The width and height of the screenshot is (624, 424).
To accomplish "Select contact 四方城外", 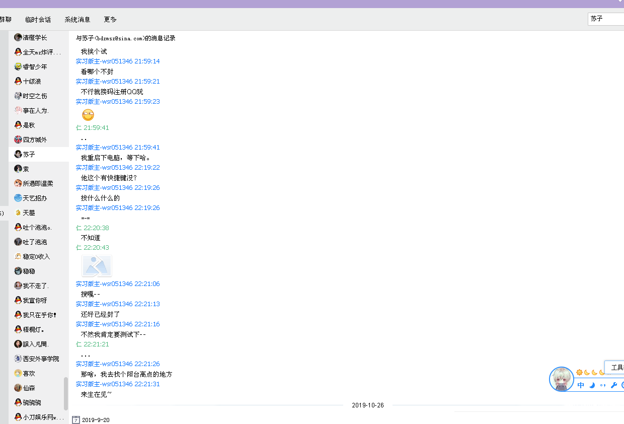I will (x=39, y=139).
